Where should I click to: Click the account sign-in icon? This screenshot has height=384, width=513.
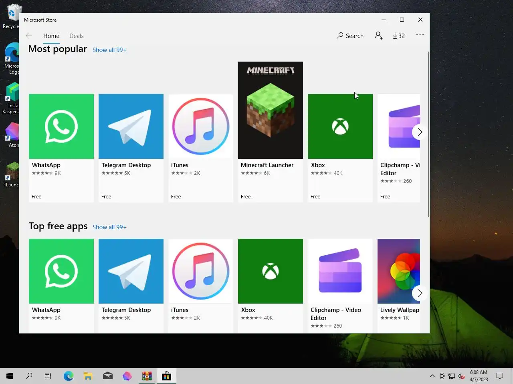379,36
